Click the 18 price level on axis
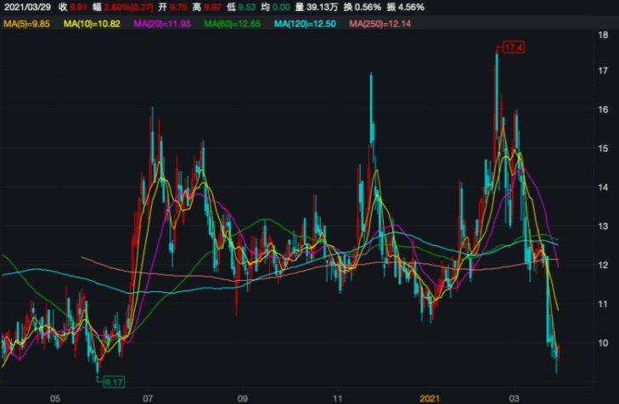 pos(602,36)
